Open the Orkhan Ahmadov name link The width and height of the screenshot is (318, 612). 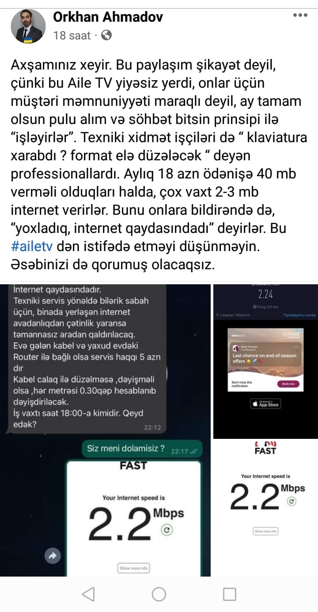[x=108, y=17]
